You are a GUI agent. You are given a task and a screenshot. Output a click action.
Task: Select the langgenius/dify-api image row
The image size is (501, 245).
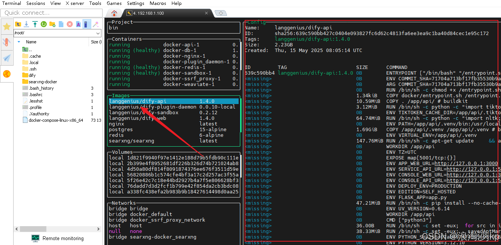point(174,101)
